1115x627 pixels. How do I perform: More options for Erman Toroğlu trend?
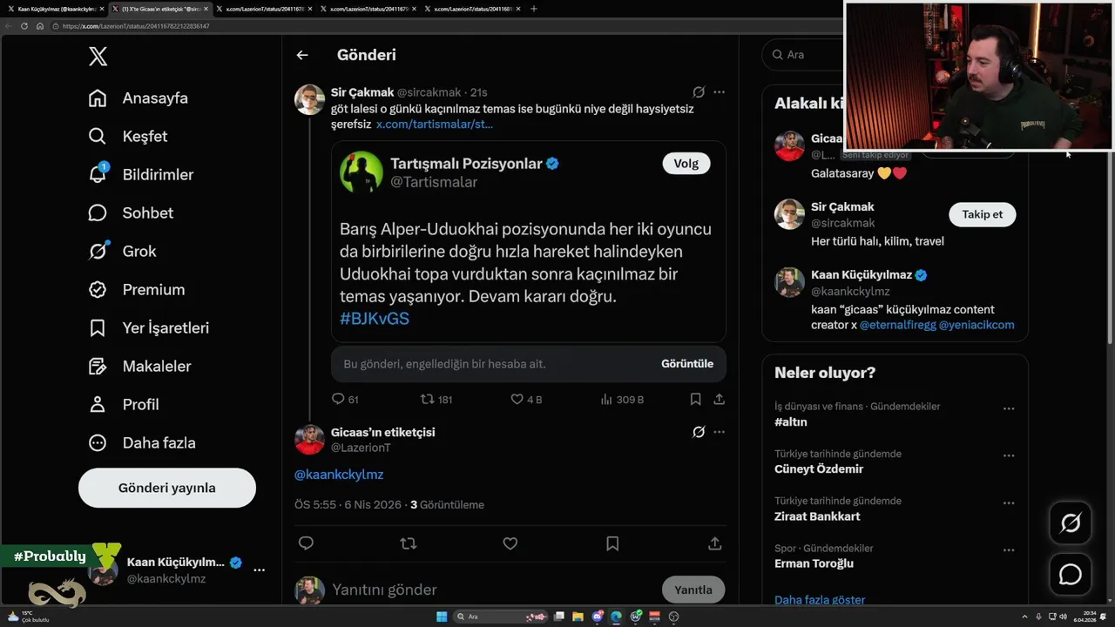[x=1009, y=550]
